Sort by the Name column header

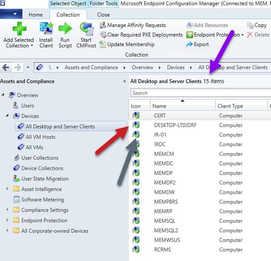coord(183,105)
